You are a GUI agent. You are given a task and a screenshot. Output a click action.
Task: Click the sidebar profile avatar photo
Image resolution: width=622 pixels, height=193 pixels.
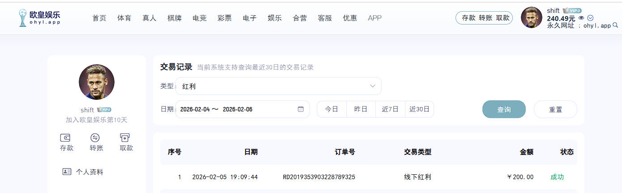coord(96,82)
